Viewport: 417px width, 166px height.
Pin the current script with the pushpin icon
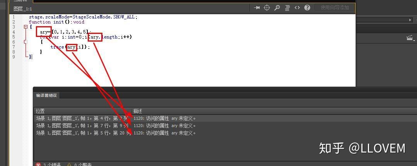pyautogui.click(x=257, y=8)
